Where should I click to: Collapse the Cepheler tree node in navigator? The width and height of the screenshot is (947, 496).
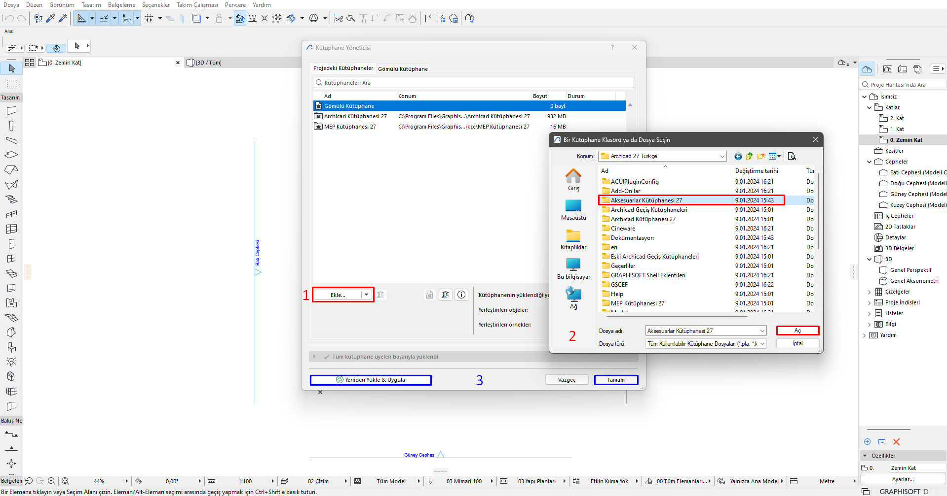point(870,162)
